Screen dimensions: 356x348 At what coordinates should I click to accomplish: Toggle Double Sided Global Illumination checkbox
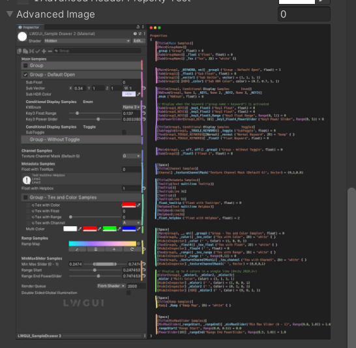click(x=128, y=293)
